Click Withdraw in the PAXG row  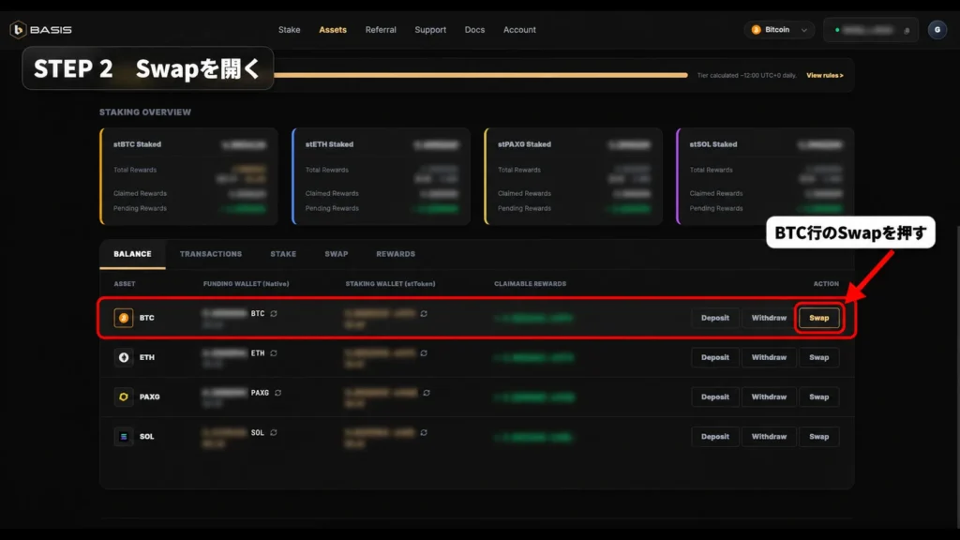pos(769,397)
